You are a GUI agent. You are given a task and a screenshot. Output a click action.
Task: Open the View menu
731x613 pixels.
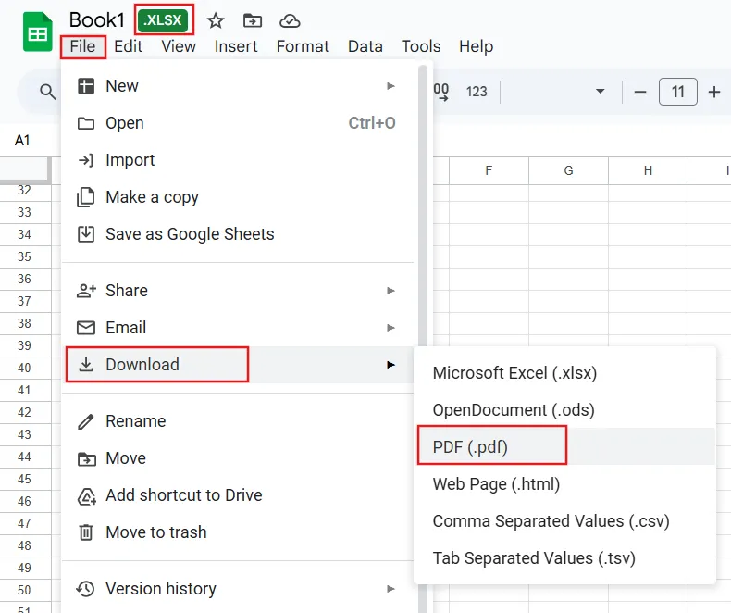point(179,46)
